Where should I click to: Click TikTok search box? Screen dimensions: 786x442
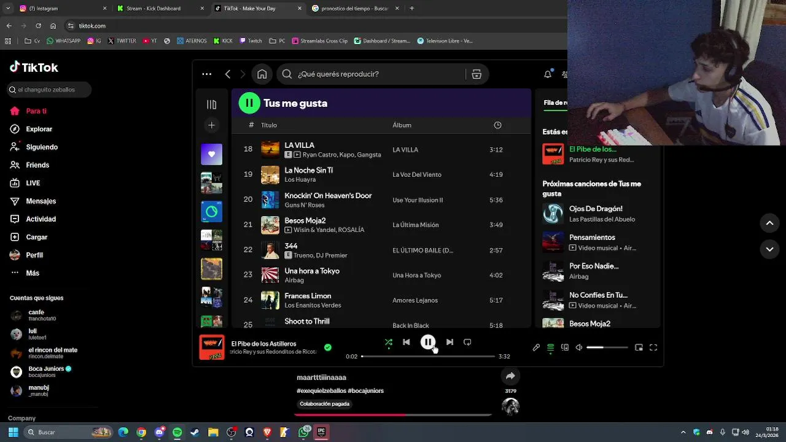click(x=49, y=90)
